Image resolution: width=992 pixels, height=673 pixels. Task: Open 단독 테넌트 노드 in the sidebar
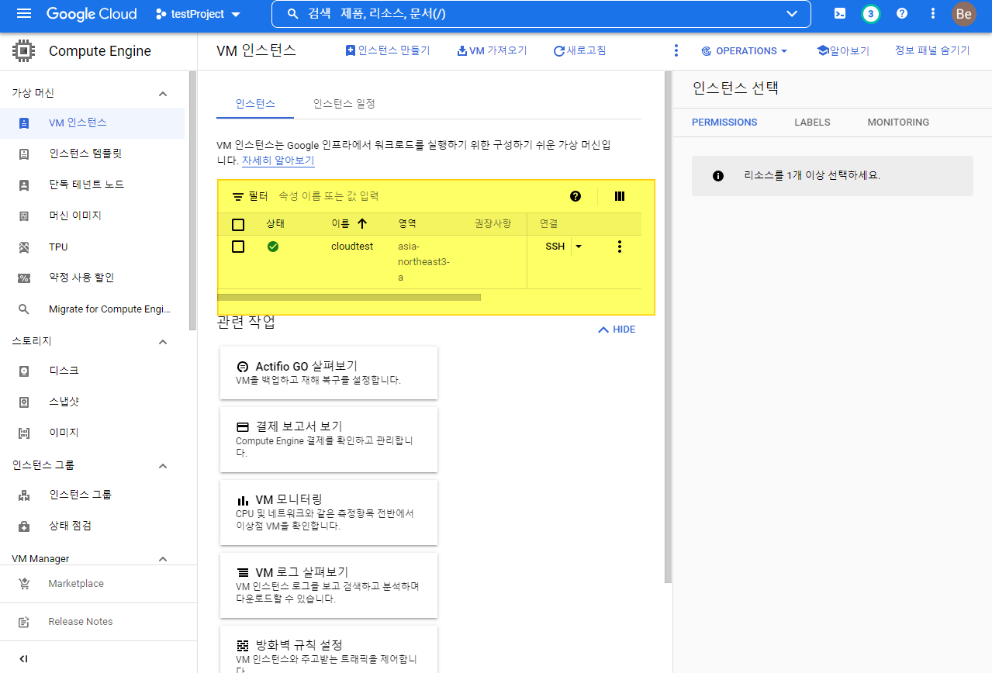tap(92, 185)
